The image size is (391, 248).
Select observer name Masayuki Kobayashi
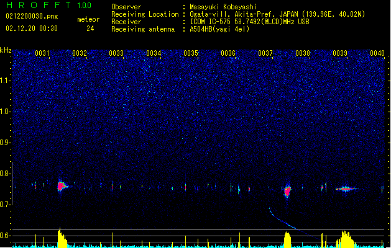(223, 7)
